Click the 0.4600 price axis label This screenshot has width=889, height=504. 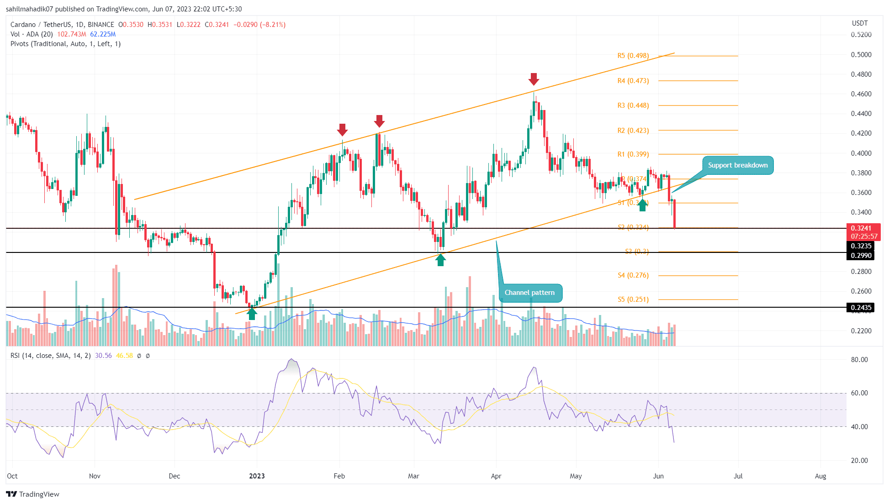pos(861,94)
